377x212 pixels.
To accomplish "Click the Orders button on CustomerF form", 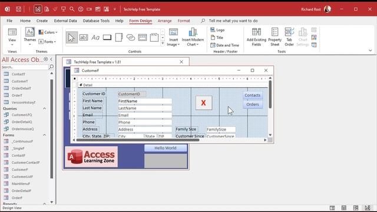I will [x=253, y=104].
